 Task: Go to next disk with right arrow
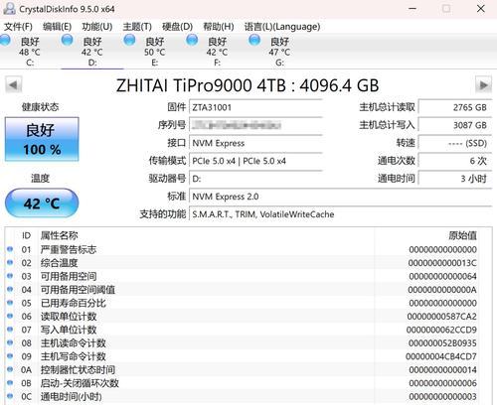(x=483, y=85)
